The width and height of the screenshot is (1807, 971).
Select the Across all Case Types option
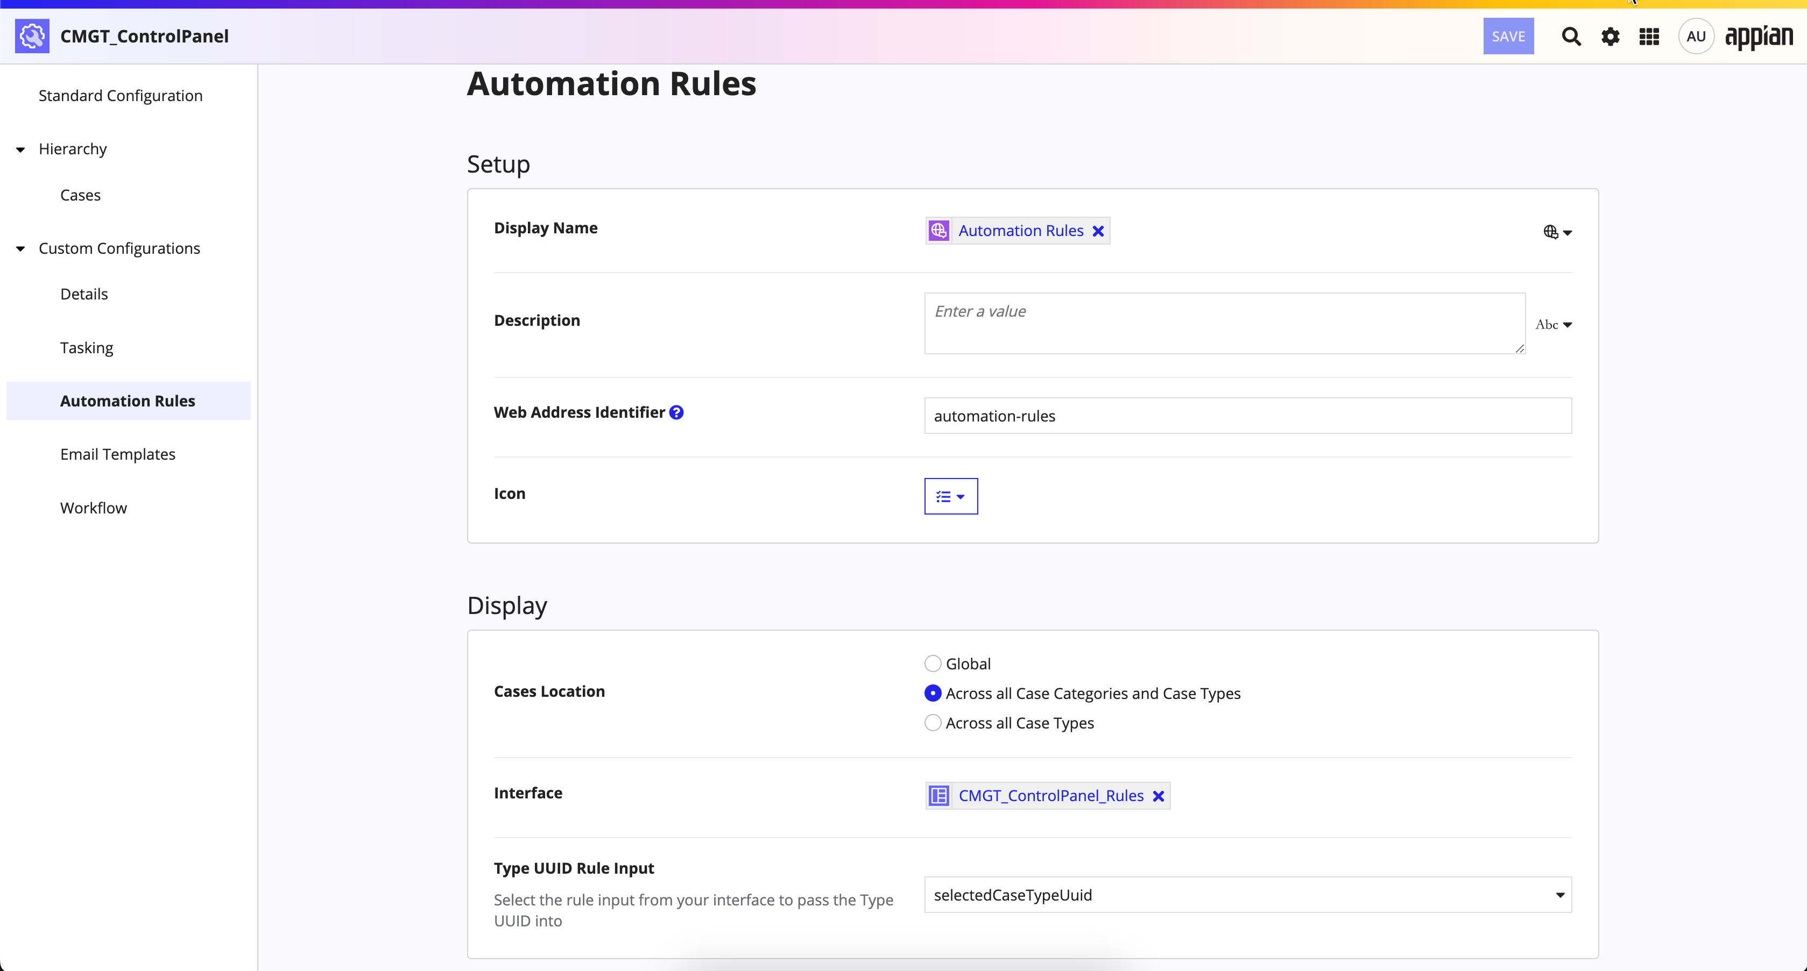[x=933, y=723]
